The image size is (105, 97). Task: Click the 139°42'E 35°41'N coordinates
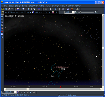pyautogui.click(x=43, y=12)
